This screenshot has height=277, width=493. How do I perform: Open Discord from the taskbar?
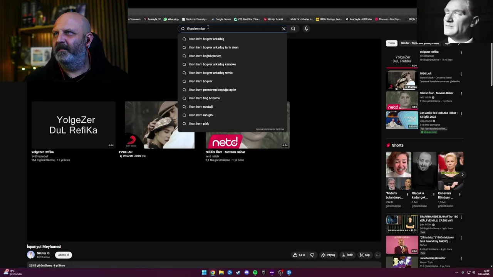tap(246, 272)
